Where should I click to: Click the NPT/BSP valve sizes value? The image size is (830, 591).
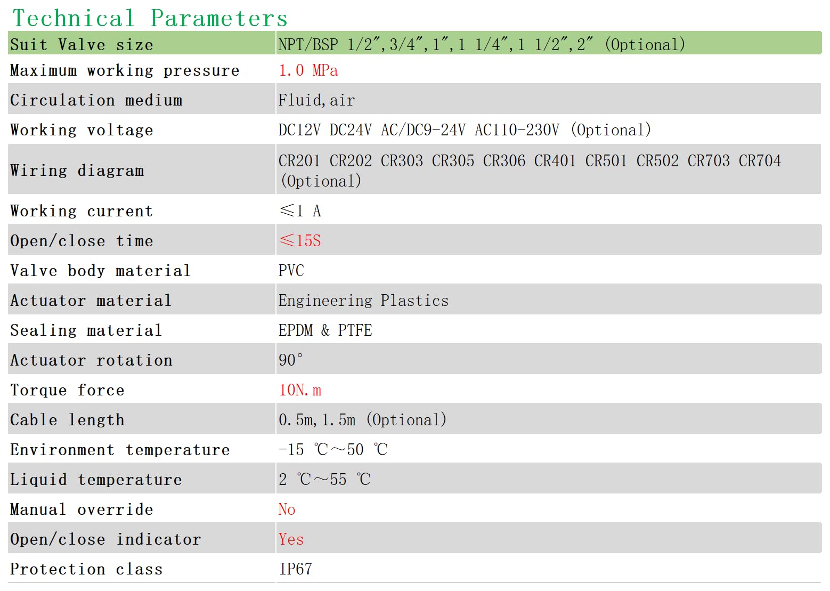482,44
